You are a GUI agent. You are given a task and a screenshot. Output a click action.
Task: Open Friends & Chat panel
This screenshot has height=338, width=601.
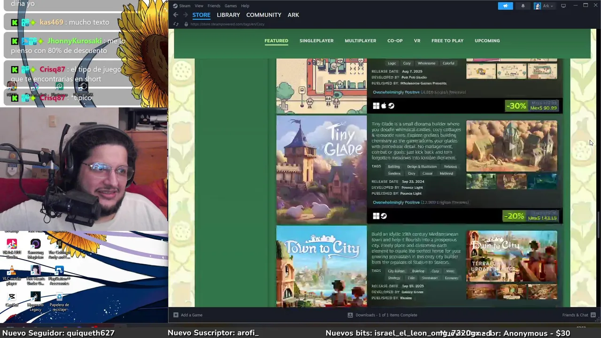pos(579,315)
